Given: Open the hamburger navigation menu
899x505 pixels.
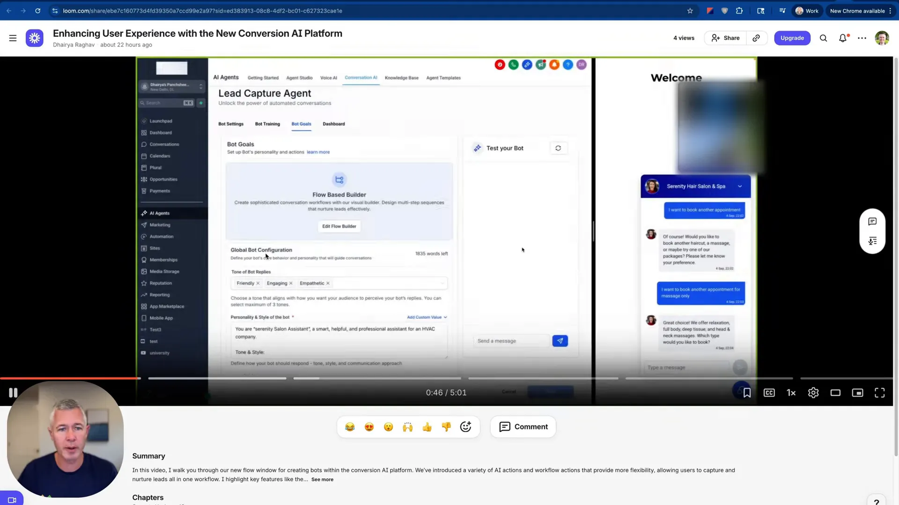Looking at the screenshot, I should 13,38.
